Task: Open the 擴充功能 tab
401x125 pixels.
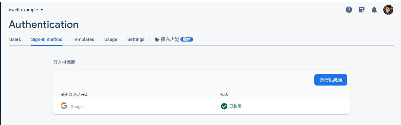Action: [x=174, y=39]
